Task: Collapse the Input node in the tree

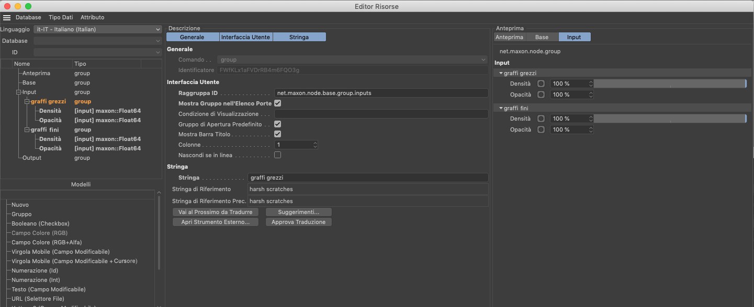Action: pos(18,92)
